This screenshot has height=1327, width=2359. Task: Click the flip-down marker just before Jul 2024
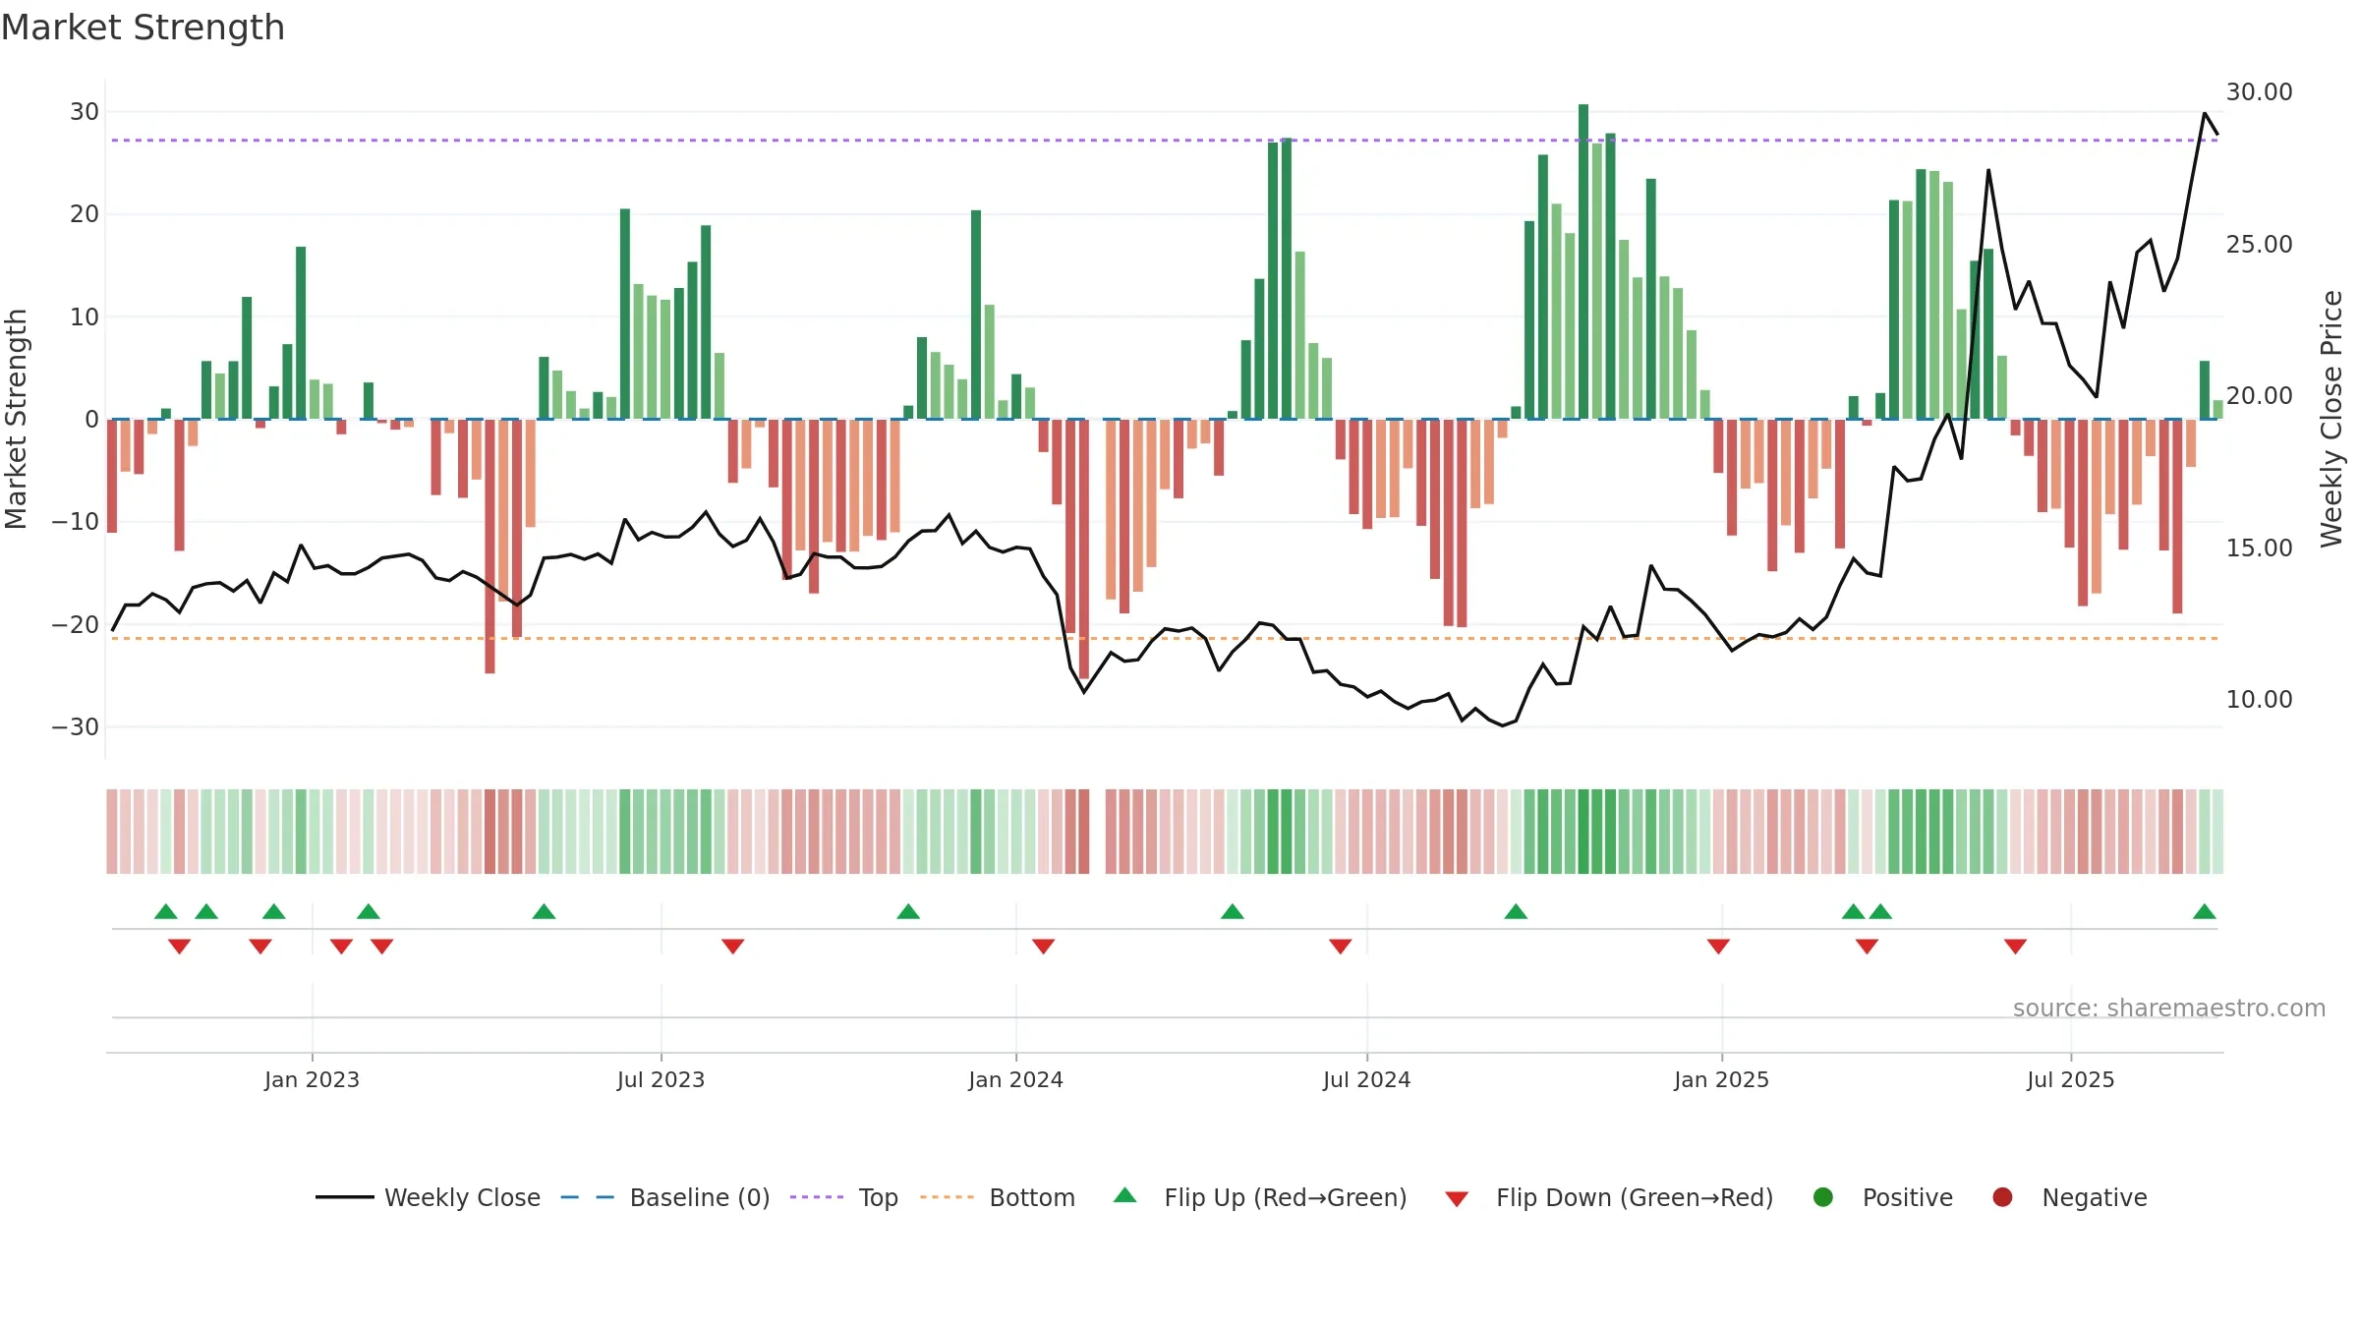[x=1341, y=946]
